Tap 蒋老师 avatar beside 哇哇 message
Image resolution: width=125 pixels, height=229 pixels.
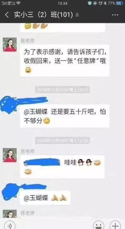tap(10, 155)
